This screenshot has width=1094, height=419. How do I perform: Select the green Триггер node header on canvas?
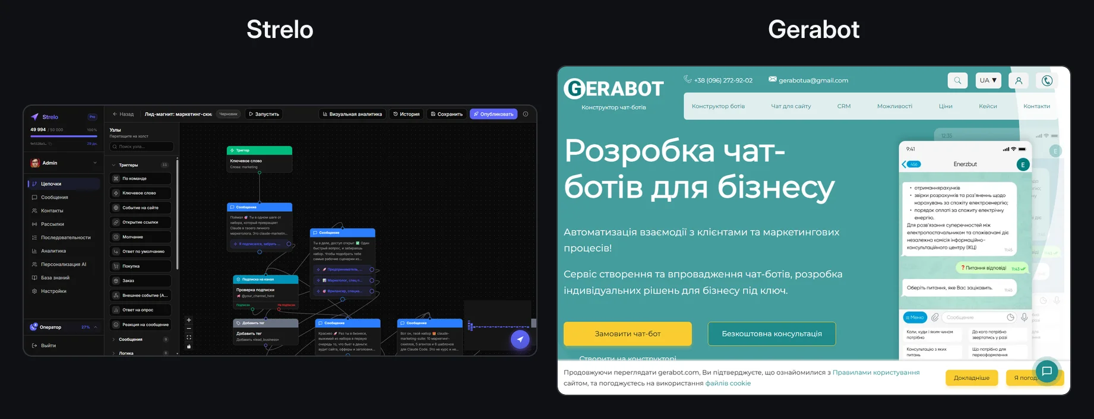click(260, 150)
